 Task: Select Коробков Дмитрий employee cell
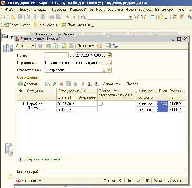[x=41, y=106]
